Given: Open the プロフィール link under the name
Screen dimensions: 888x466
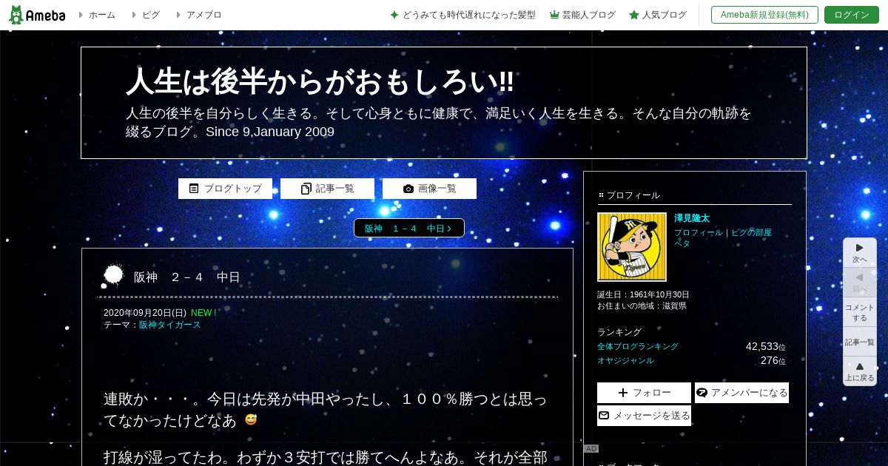Looking at the screenshot, I should point(699,232).
